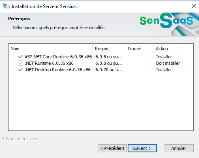Screen dimensions: 199x158
Task: Select the .NET Desktop Runtime 6.0.36 x86 row name
Action: point(58,70)
